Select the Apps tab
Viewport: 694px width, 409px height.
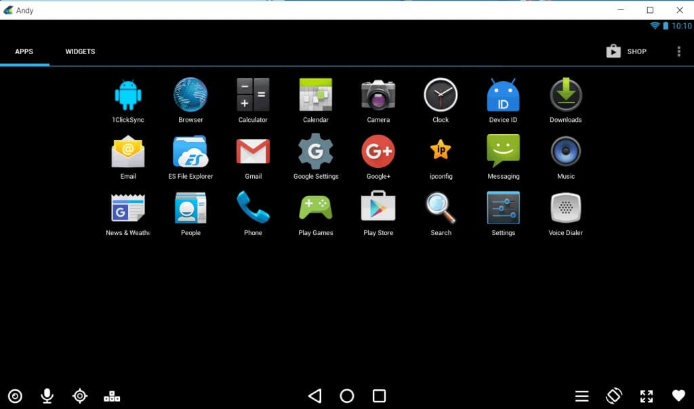24,51
